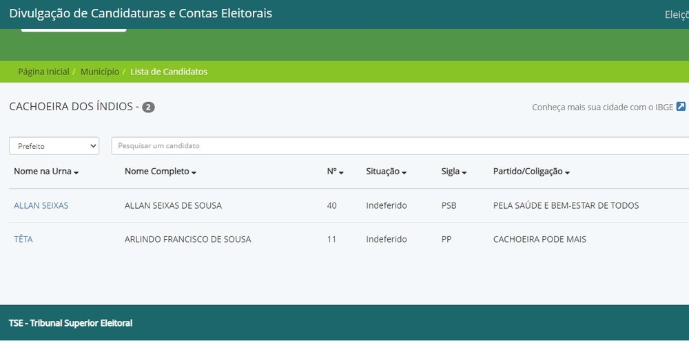Open the Prefeito office dropdown

point(54,146)
